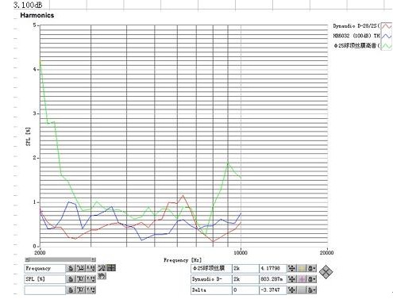Screen dimensions: 393x299
Task: Click the lock icon beside the Frequency axis field
Action: (71, 268)
